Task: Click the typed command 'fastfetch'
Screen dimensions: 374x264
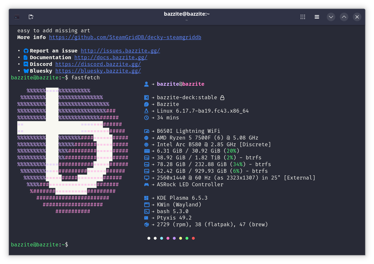Action: pyautogui.click(x=85, y=78)
